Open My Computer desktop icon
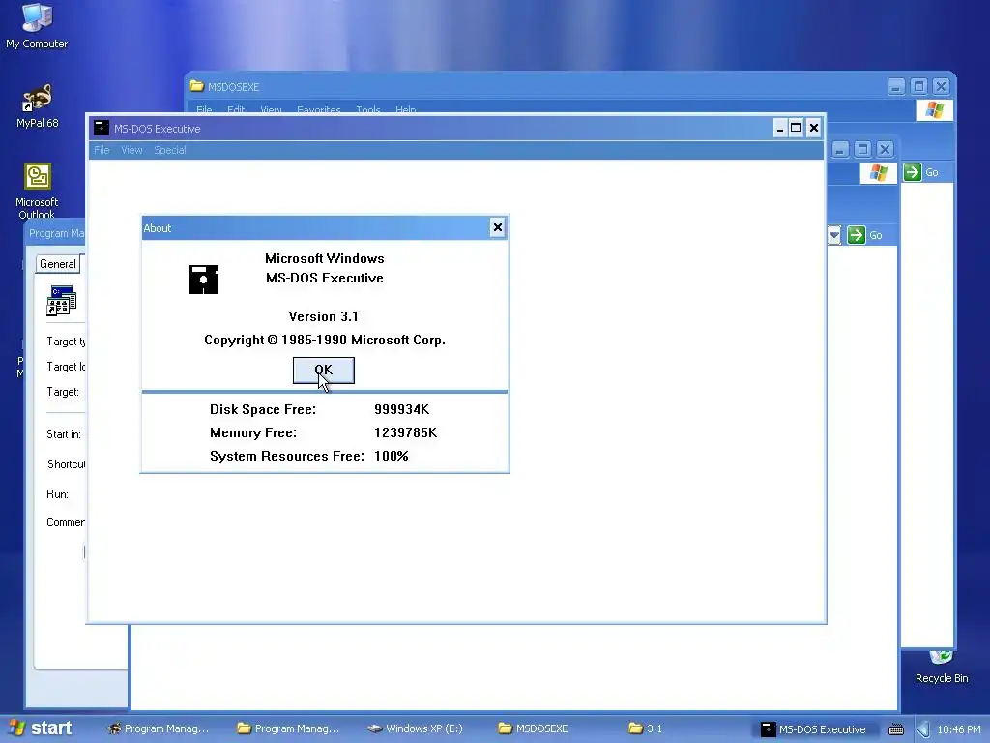The image size is (990, 743). point(37,26)
